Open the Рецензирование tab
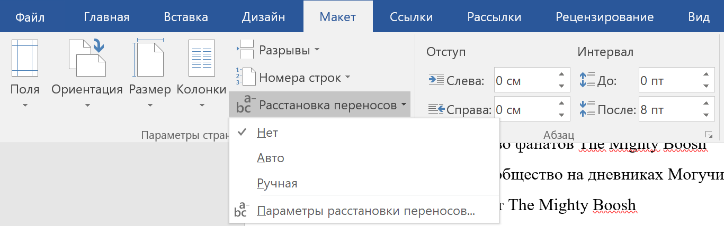This screenshot has width=724, height=226. click(x=604, y=17)
